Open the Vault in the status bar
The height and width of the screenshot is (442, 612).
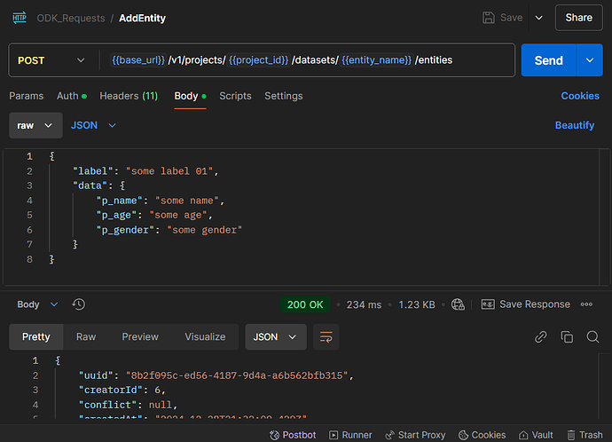[536, 435]
